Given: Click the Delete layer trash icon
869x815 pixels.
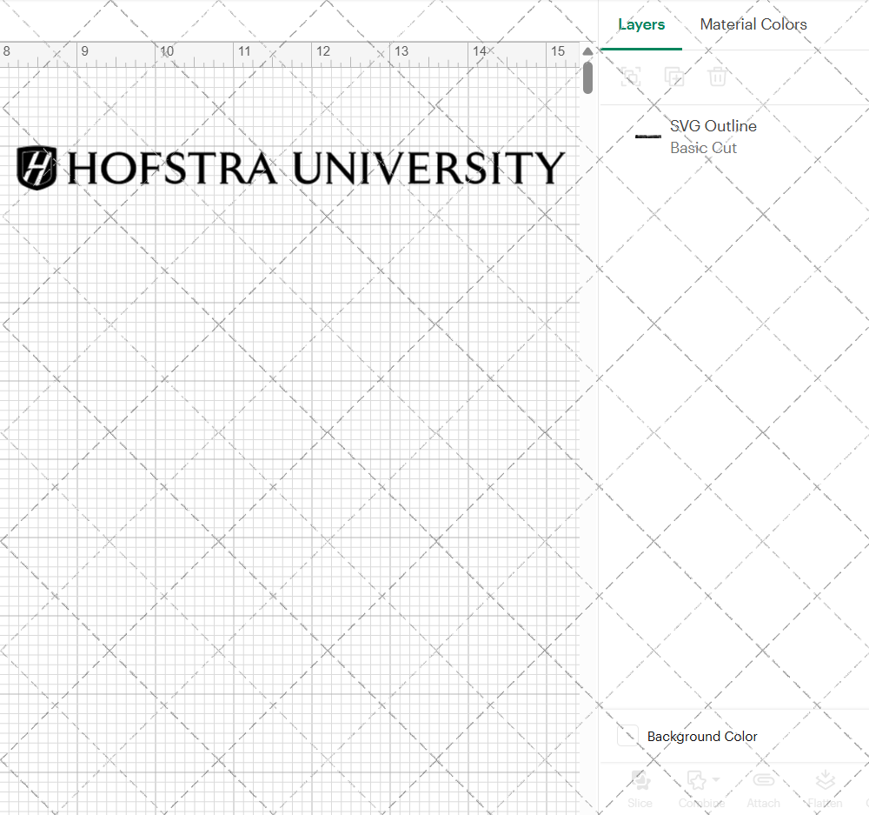Looking at the screenshot, I should tap(717, 77).
